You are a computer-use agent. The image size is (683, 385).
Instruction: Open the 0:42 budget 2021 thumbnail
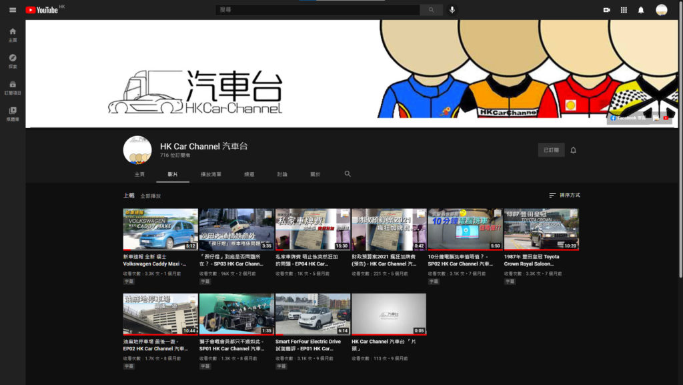389,229
